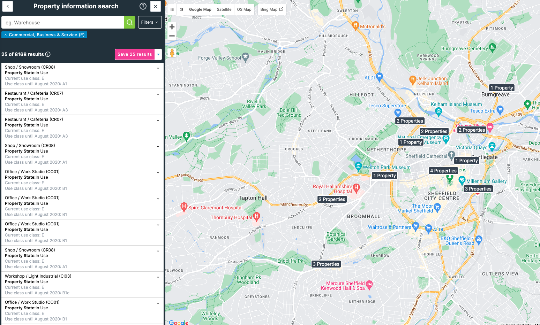Zoom in using the plus icon
This screenshot has height=325, width=540.
point(172,26)
